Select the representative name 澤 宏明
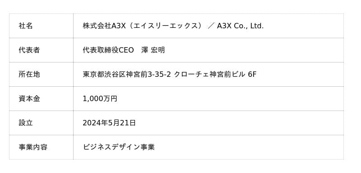This screenshot has width=361, height=173. [x=153, y=50]
